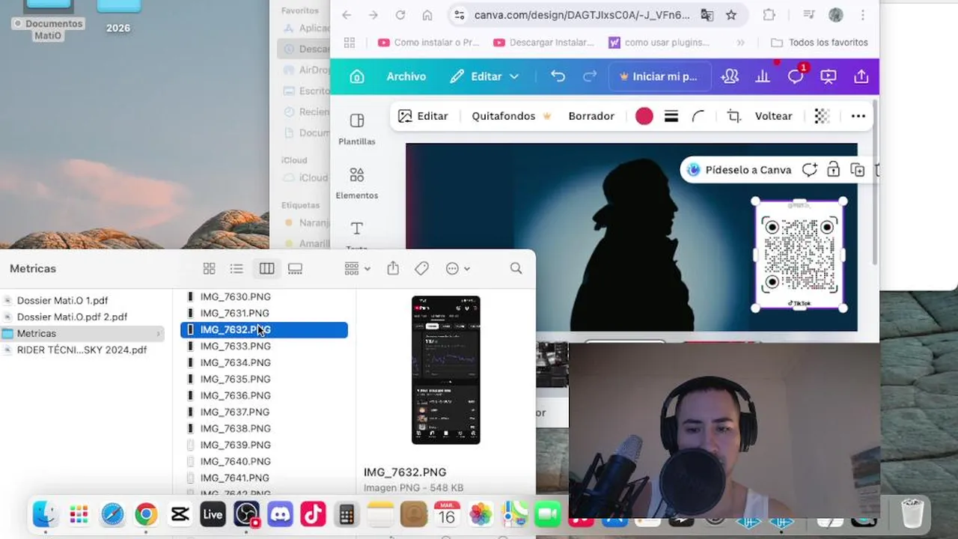This screenshot has width=958, height=539.
Task: Click Chrome translate page icon
Action: point(707,15)
